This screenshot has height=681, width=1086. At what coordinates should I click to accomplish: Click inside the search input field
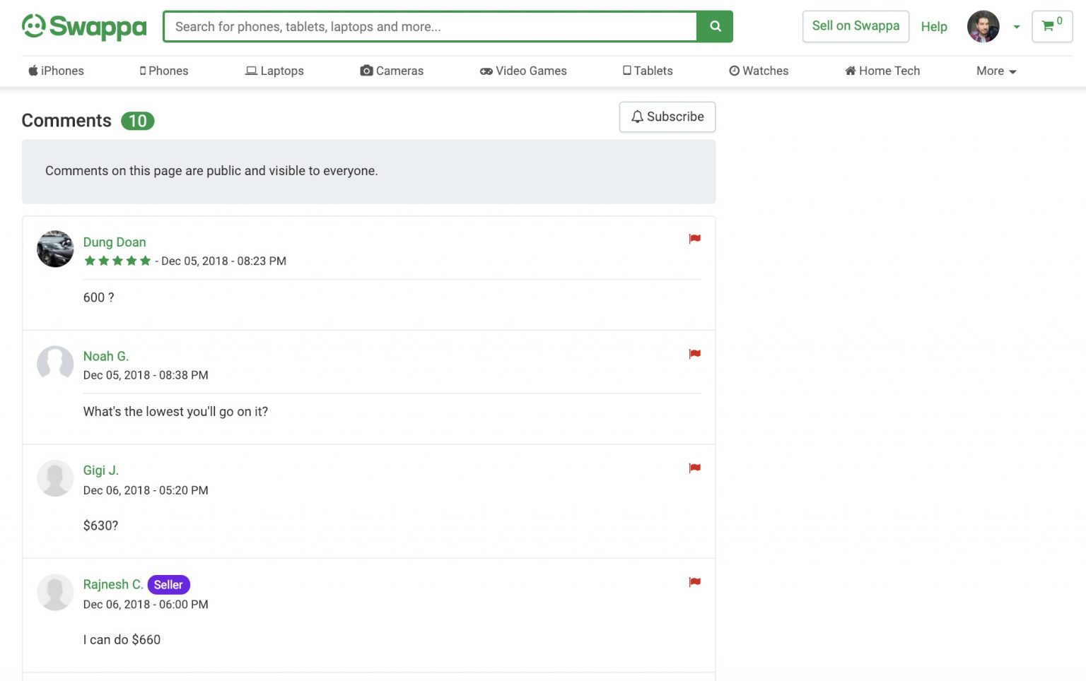(424, 27)
